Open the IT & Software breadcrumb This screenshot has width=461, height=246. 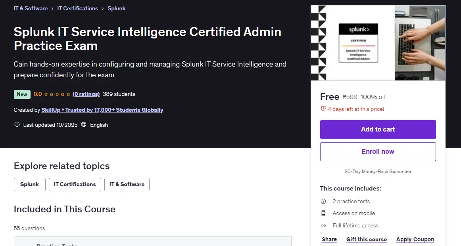31,8
